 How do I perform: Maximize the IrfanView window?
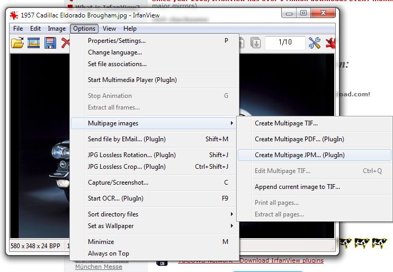303,13
